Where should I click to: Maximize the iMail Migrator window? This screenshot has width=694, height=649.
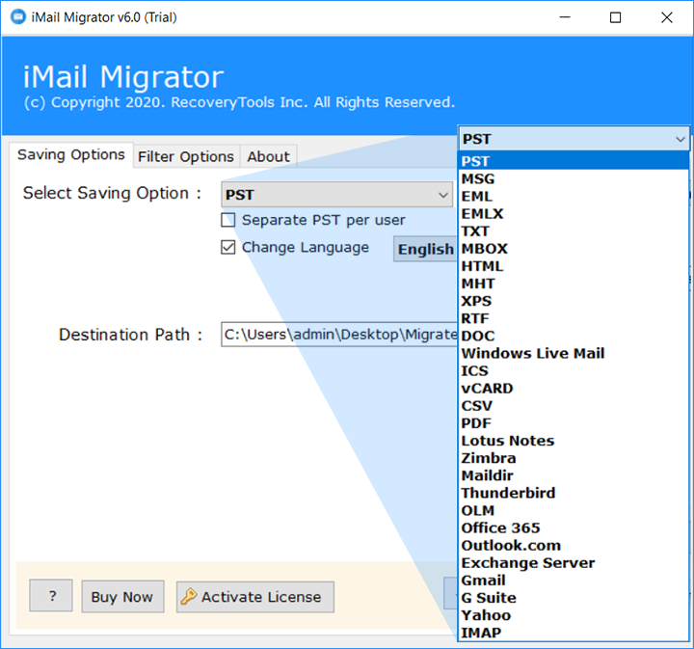tap(615, 17)
